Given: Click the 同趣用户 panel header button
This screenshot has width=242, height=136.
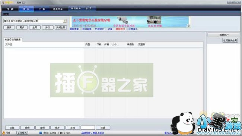Looking at the screenshot, I should tap(224, 35).
